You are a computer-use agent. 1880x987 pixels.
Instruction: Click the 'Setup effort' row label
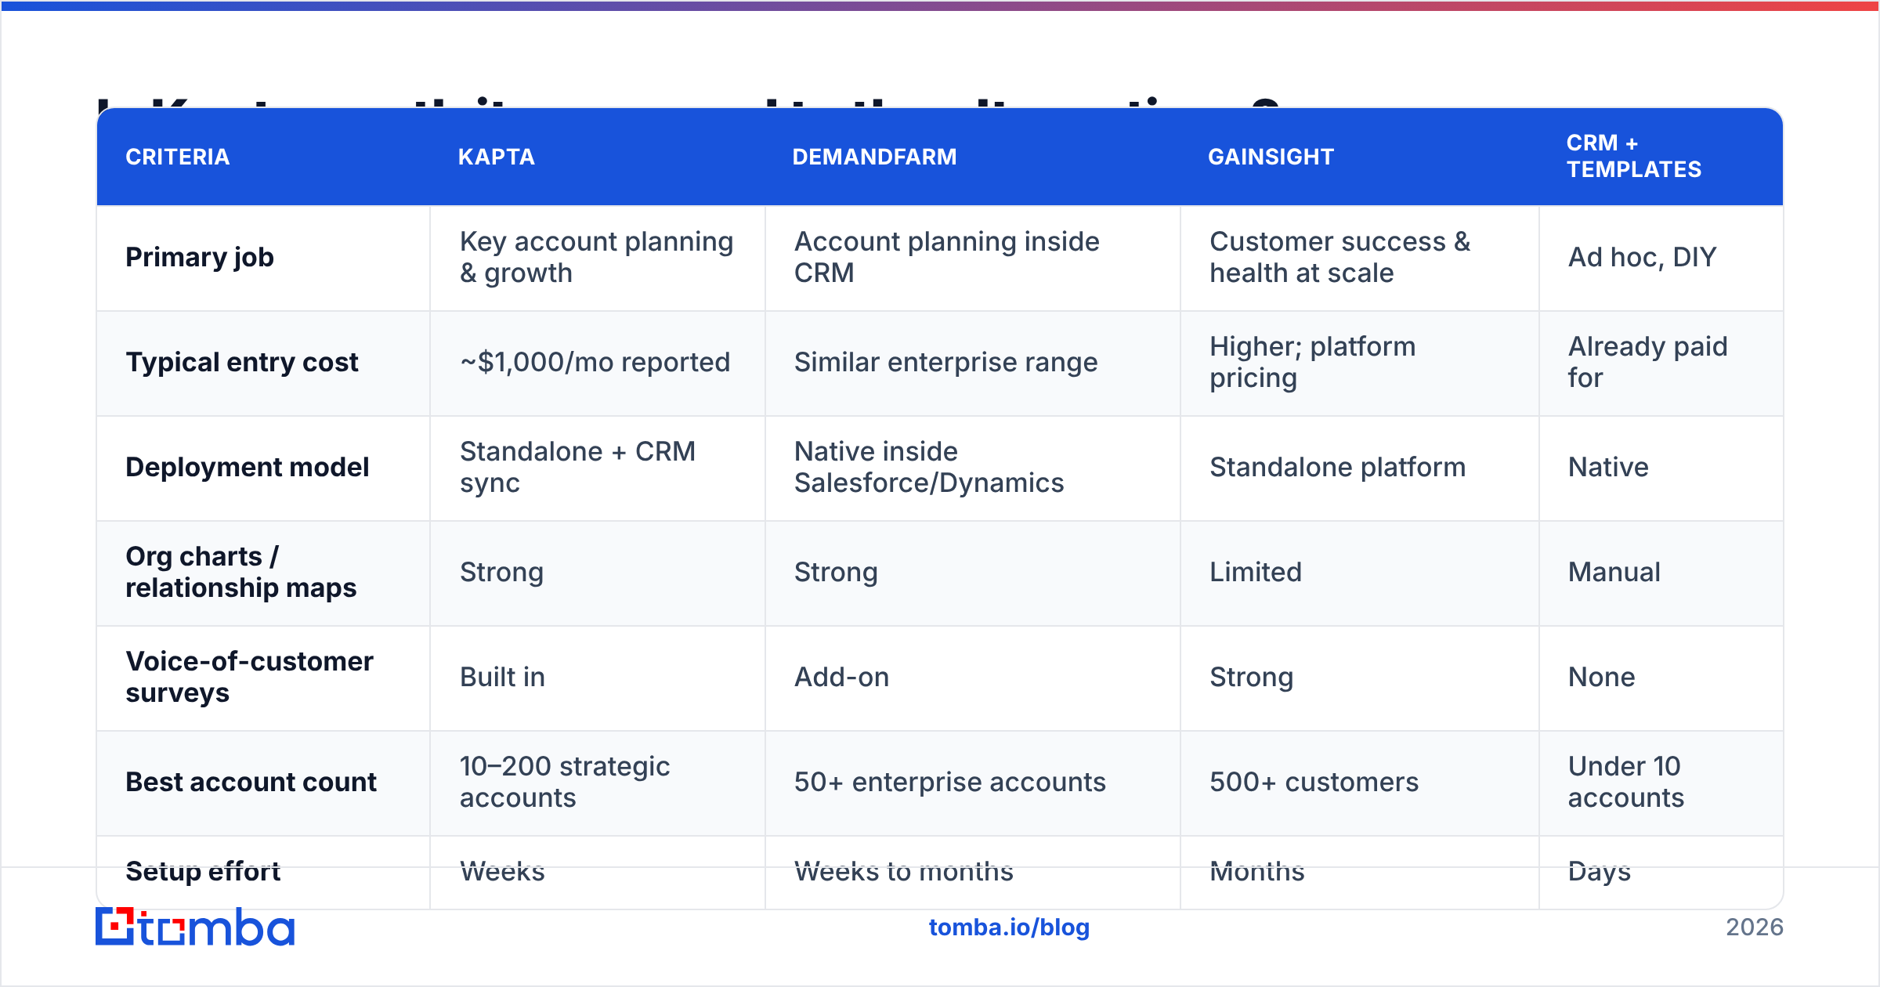pyautogui.click(x=203, y=871)
